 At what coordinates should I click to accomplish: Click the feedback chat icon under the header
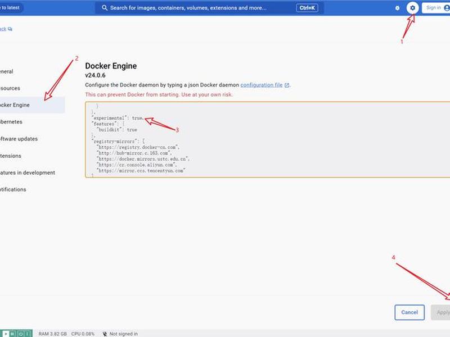pyautogui.click(x=10, y=29)
